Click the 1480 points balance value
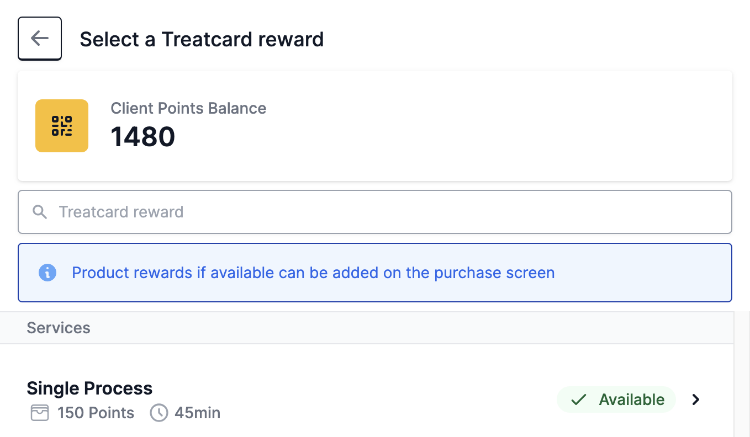This screenshot has width=750, height=437. click(x=143, y=137)
